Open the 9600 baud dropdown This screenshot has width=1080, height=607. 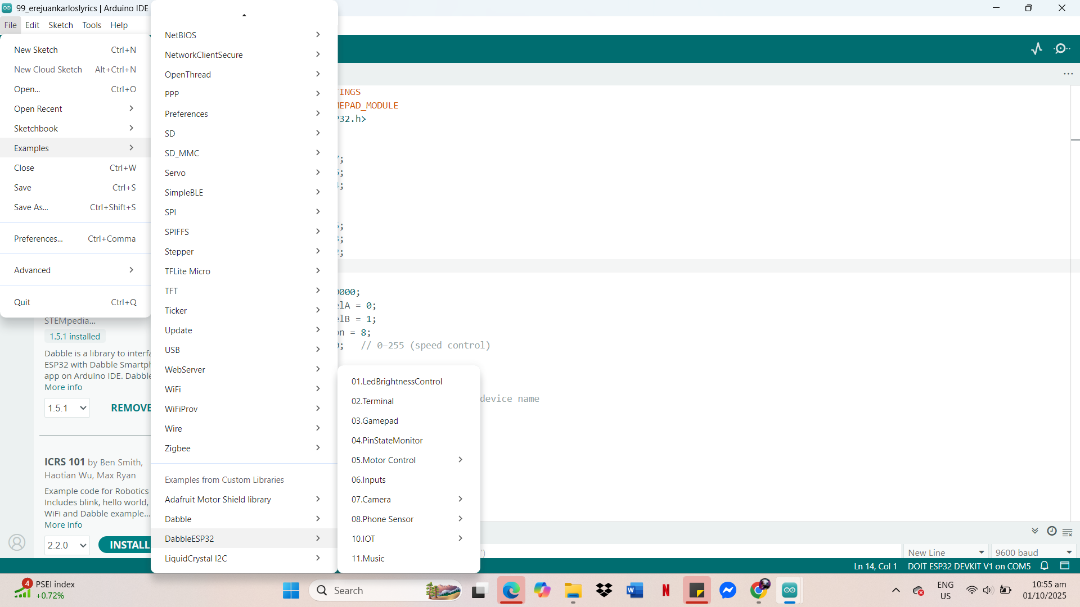(x=1033, y=552)
